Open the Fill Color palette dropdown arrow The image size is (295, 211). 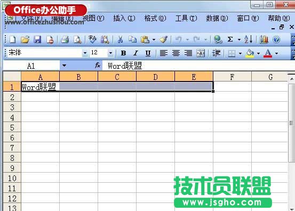pos(258,53)
